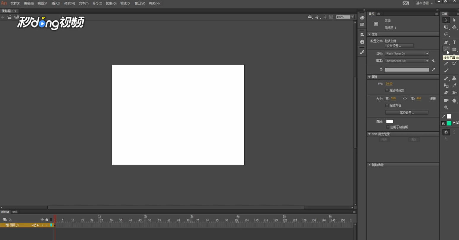Select the Rectangle tool
This screenshot has height=240, width=459.
(x=454, y=49)
